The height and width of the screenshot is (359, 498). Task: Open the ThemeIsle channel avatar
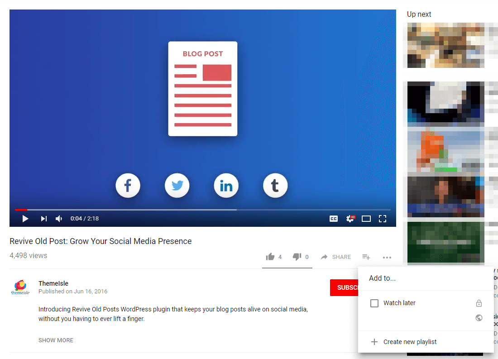pyautogui.click(x=20, y=287)
